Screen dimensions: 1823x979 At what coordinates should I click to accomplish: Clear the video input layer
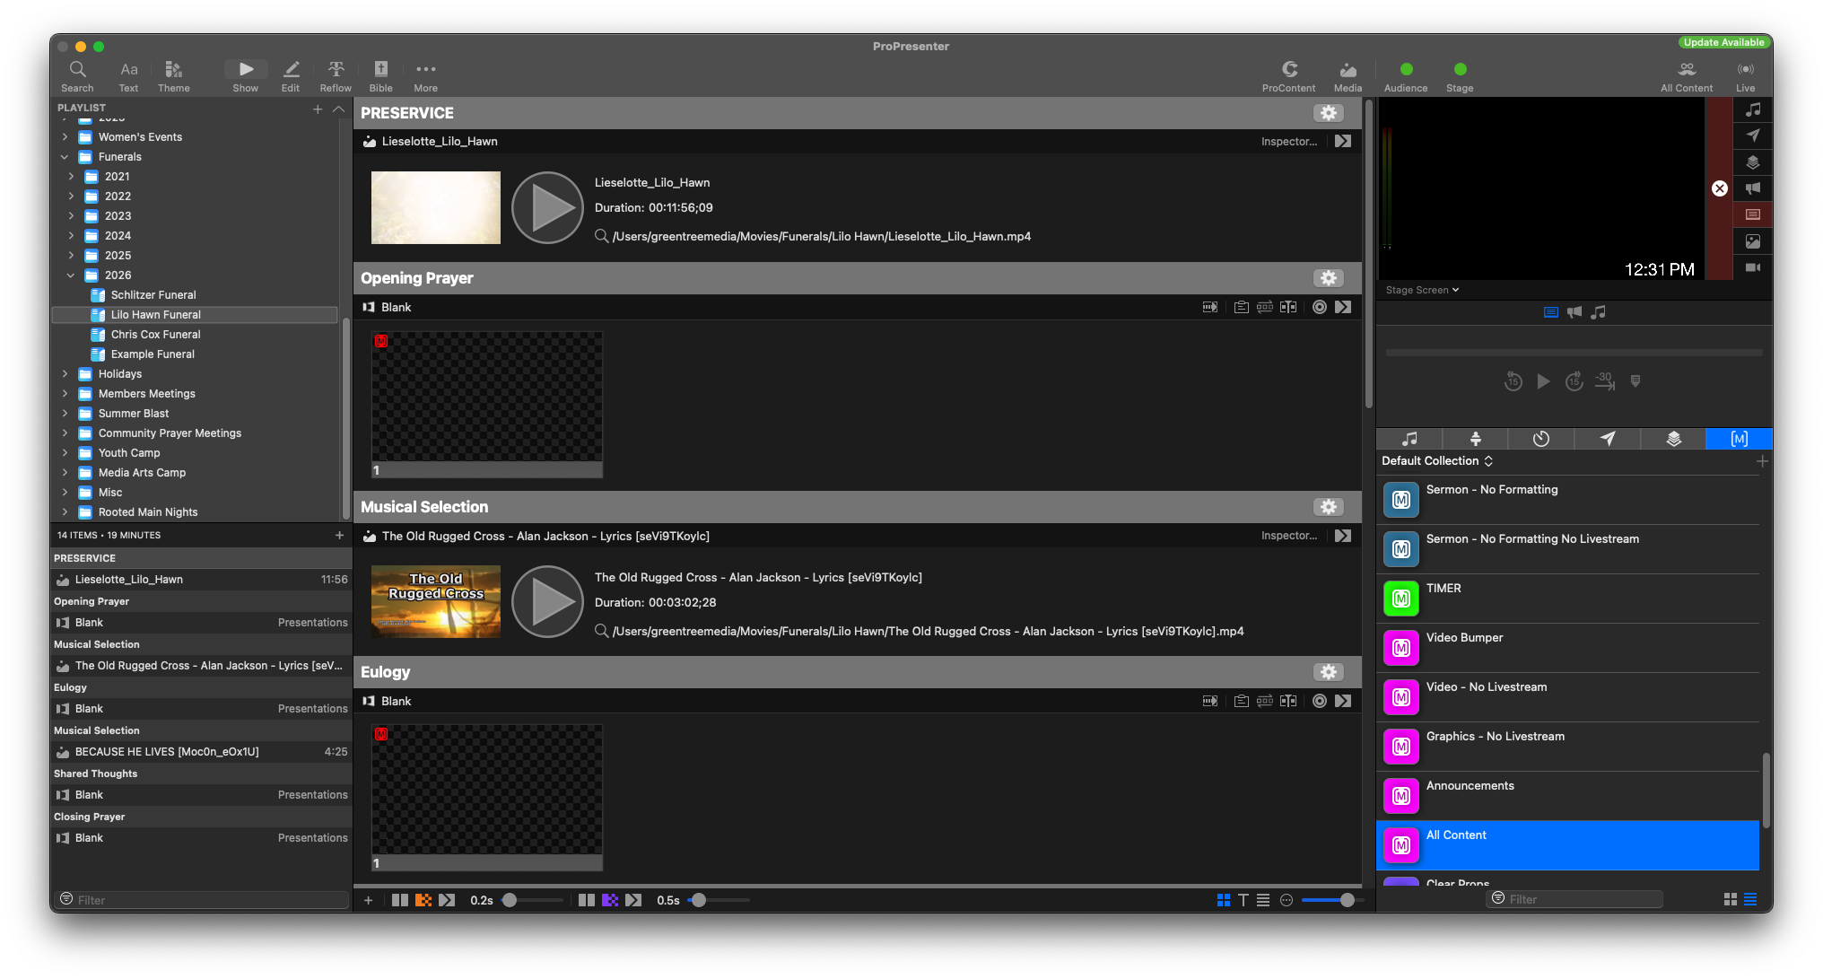coord(1753,267)
